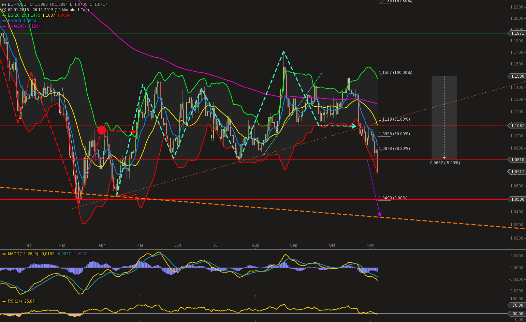Click the Okt label on the time axis

(332, 245)
